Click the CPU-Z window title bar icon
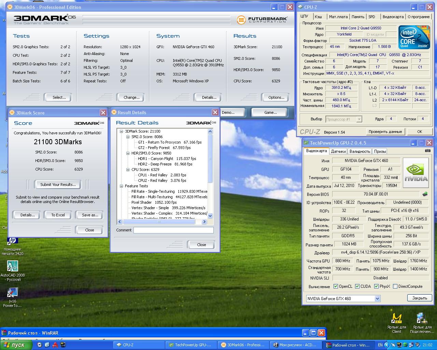 (x=300, y=7)
